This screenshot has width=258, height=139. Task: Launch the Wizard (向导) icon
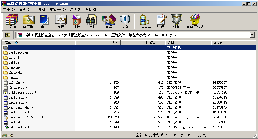109,22
